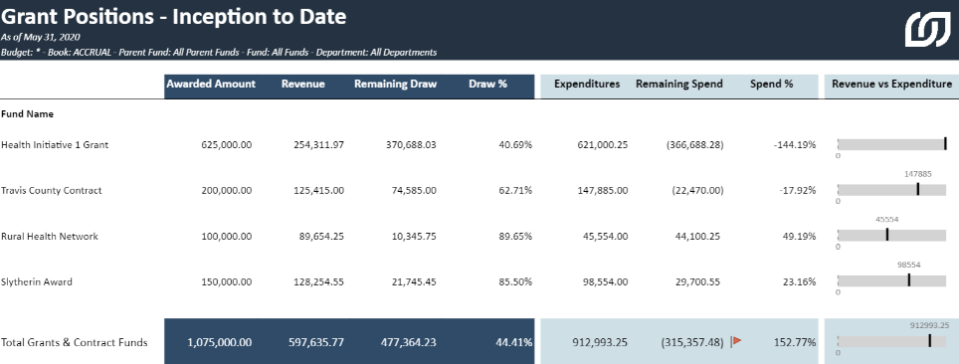Image resolution: width=959 pixels, height=364 pixels.
Task: Click the Rural Health Network 45554 chart marker
Action: pos(886,235)
